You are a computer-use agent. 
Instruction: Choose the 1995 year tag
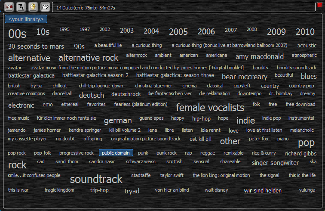coord(64,29)
